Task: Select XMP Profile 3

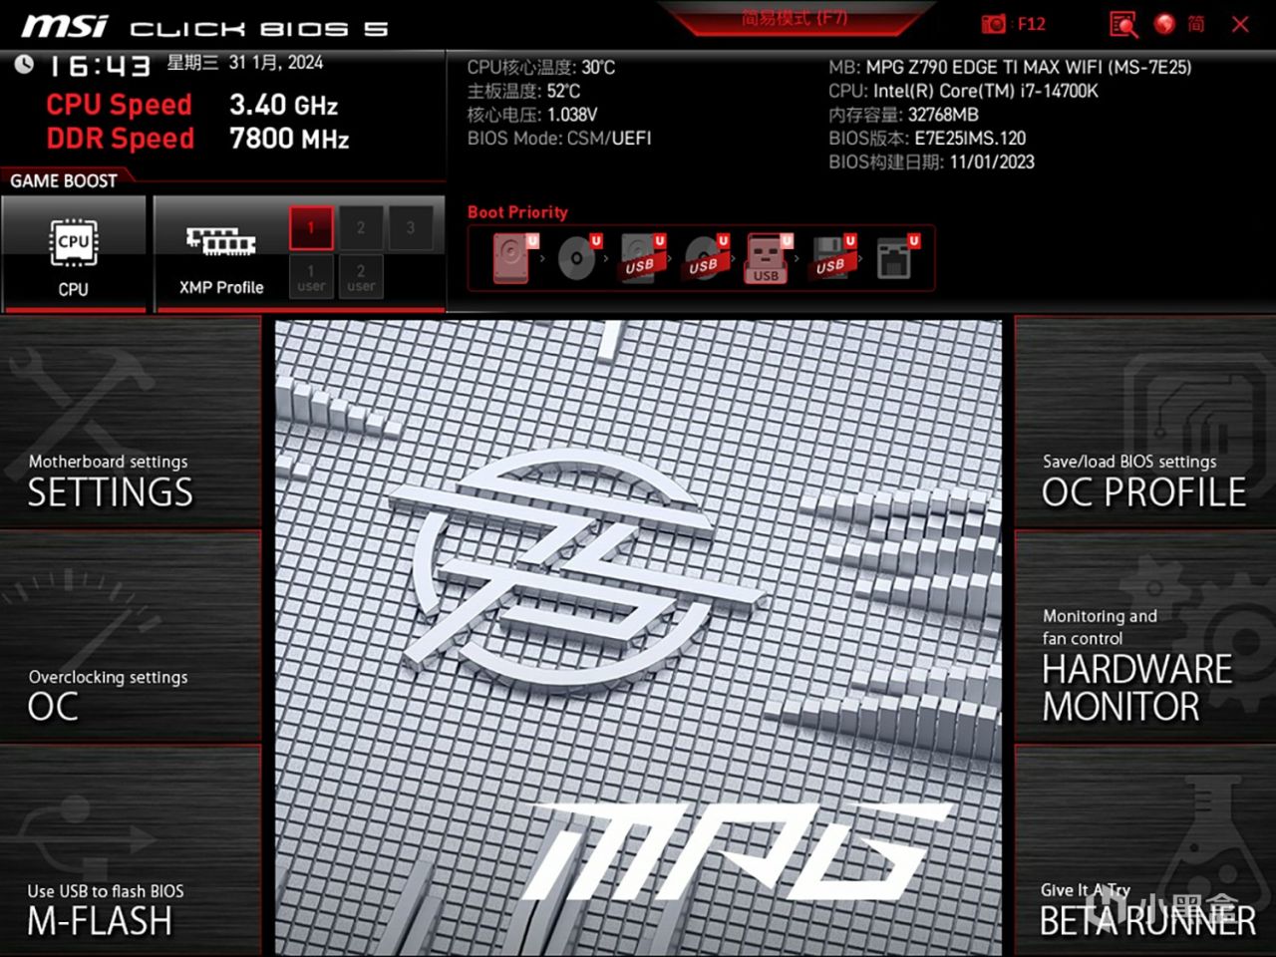Action: (x=411, y=227)
